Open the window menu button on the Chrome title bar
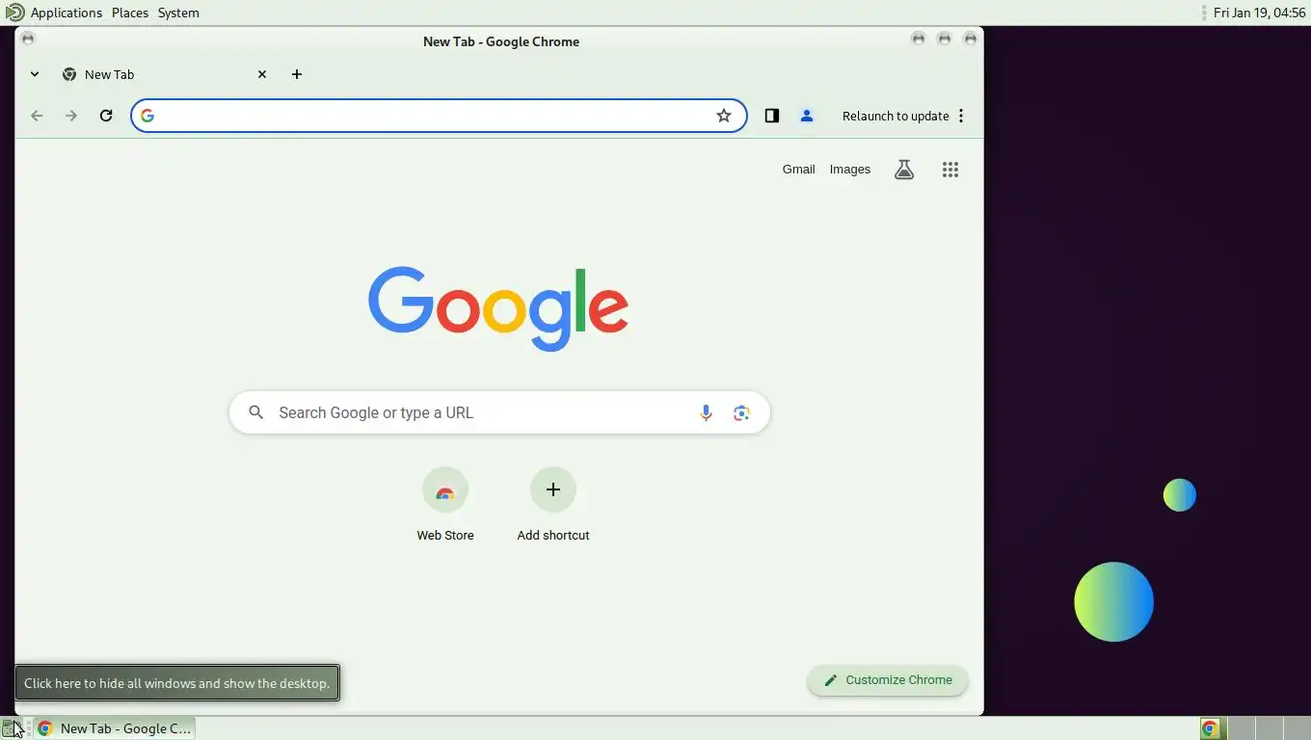 28,39
